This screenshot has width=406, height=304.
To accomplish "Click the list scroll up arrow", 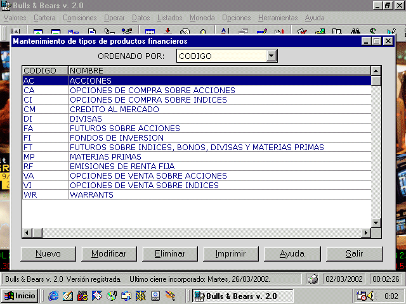I will coord(376,71).
